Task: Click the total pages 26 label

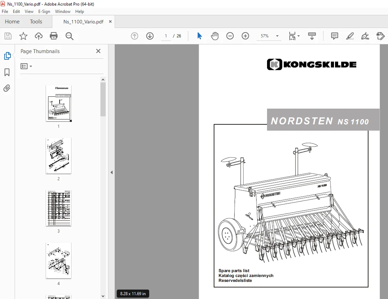Action: pos(178,36)
